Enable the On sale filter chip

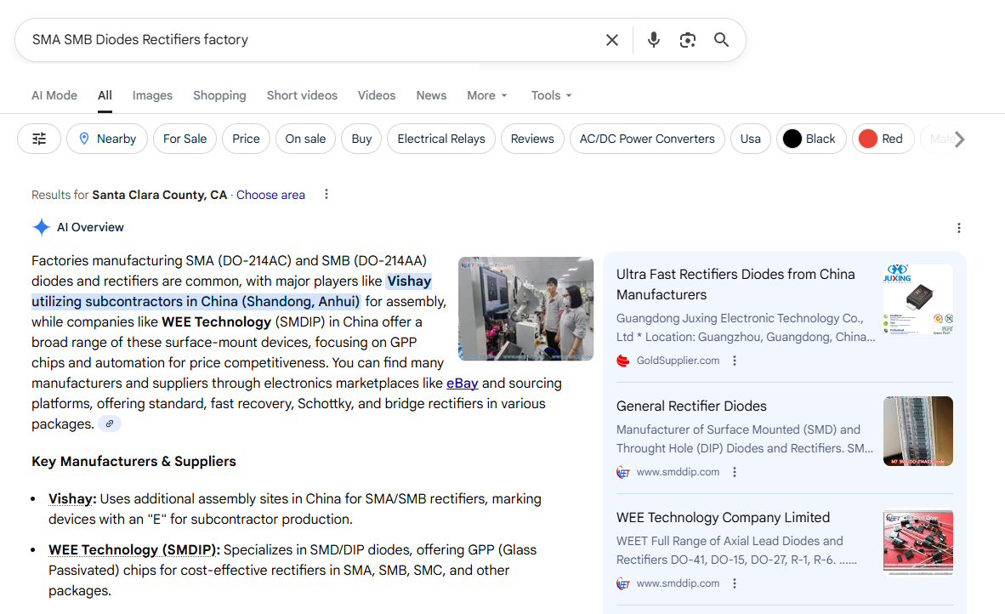305,138
